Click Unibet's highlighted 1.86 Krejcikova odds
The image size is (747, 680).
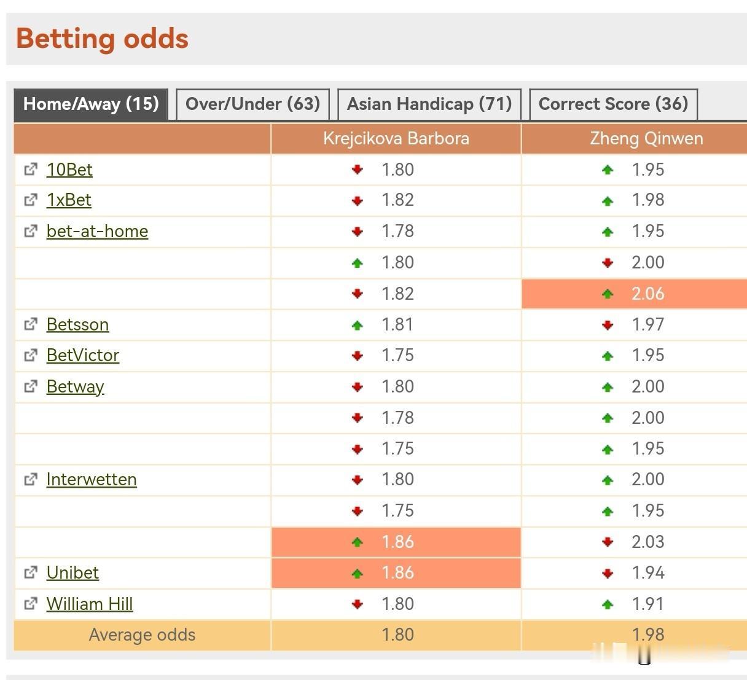[397, 573]
